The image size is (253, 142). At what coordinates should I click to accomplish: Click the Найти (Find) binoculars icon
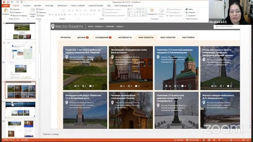(x=187, y=9)
